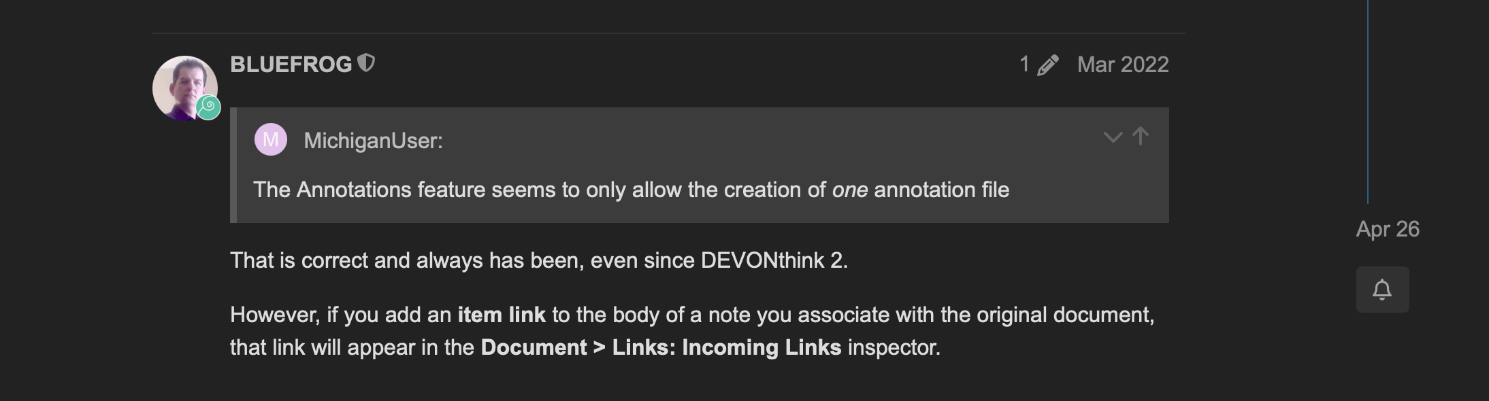Screen dimensions: 1489x401
Task: Click the italic word "one" in quote
Action: click(849, 190)
